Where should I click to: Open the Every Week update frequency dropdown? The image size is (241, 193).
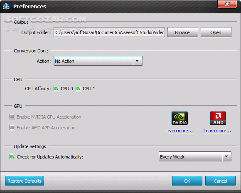pyautogui.click(x=195, y=156)
